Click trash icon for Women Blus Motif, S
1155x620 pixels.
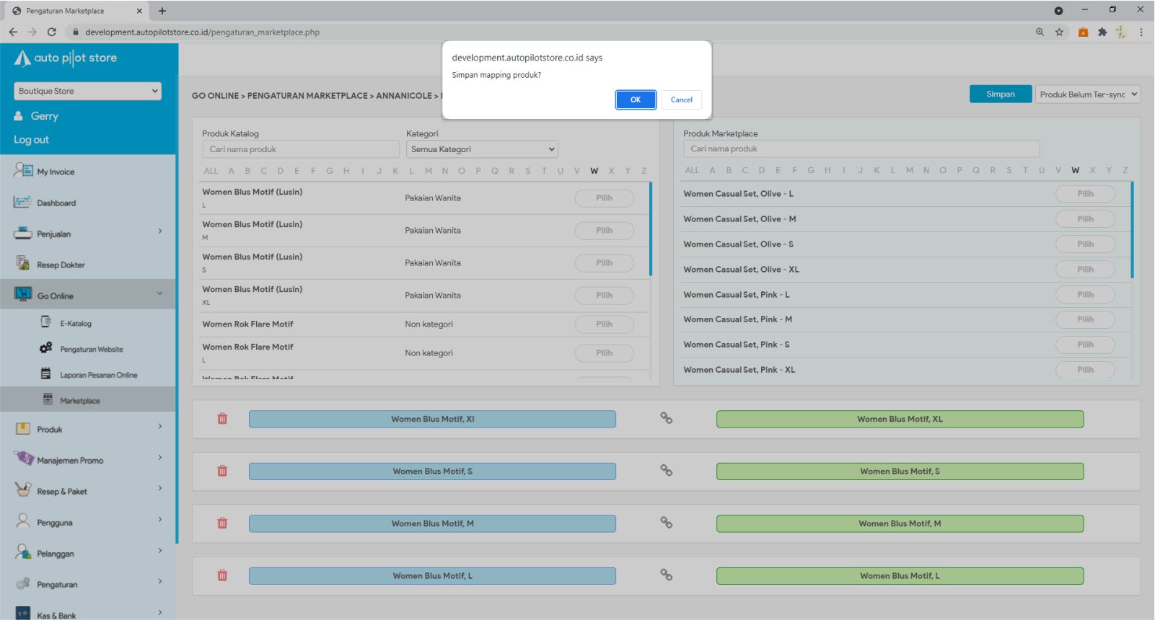(222, 471)
